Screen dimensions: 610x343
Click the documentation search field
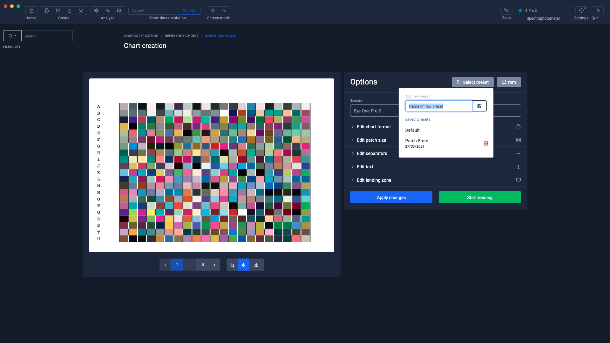pyautogui.click(x=152, y=11)
